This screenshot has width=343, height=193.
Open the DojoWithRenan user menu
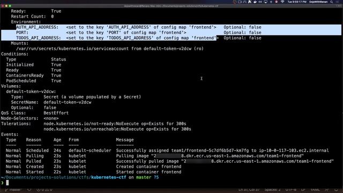click(318, 2)
